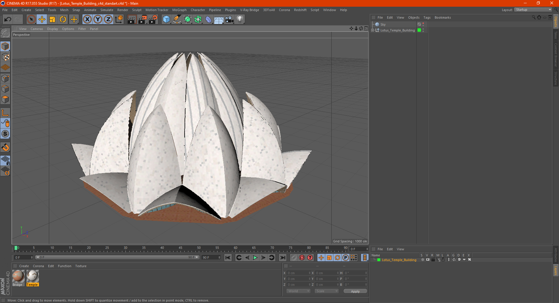The height and width of the screenshot is (303, 559).
Task: Toggle Z-axis lock
Action: click(x=108, y=20)
